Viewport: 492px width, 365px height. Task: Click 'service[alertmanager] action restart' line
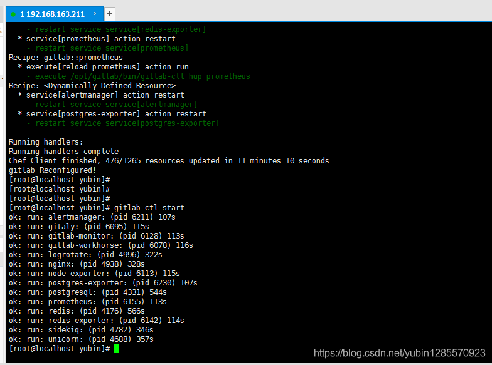(x=102, y=95)
